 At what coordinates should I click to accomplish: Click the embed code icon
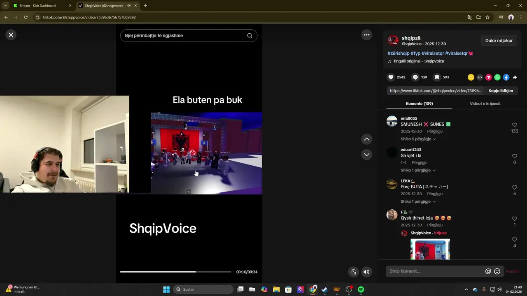[480, 77]
